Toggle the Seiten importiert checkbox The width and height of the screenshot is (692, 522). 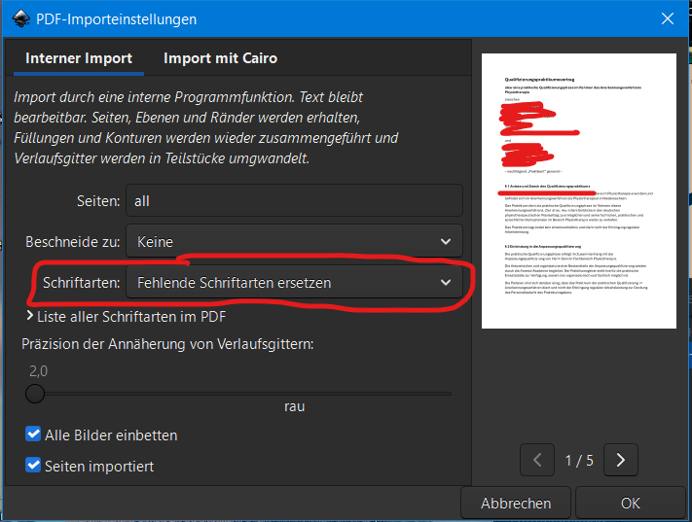point(33,465)
